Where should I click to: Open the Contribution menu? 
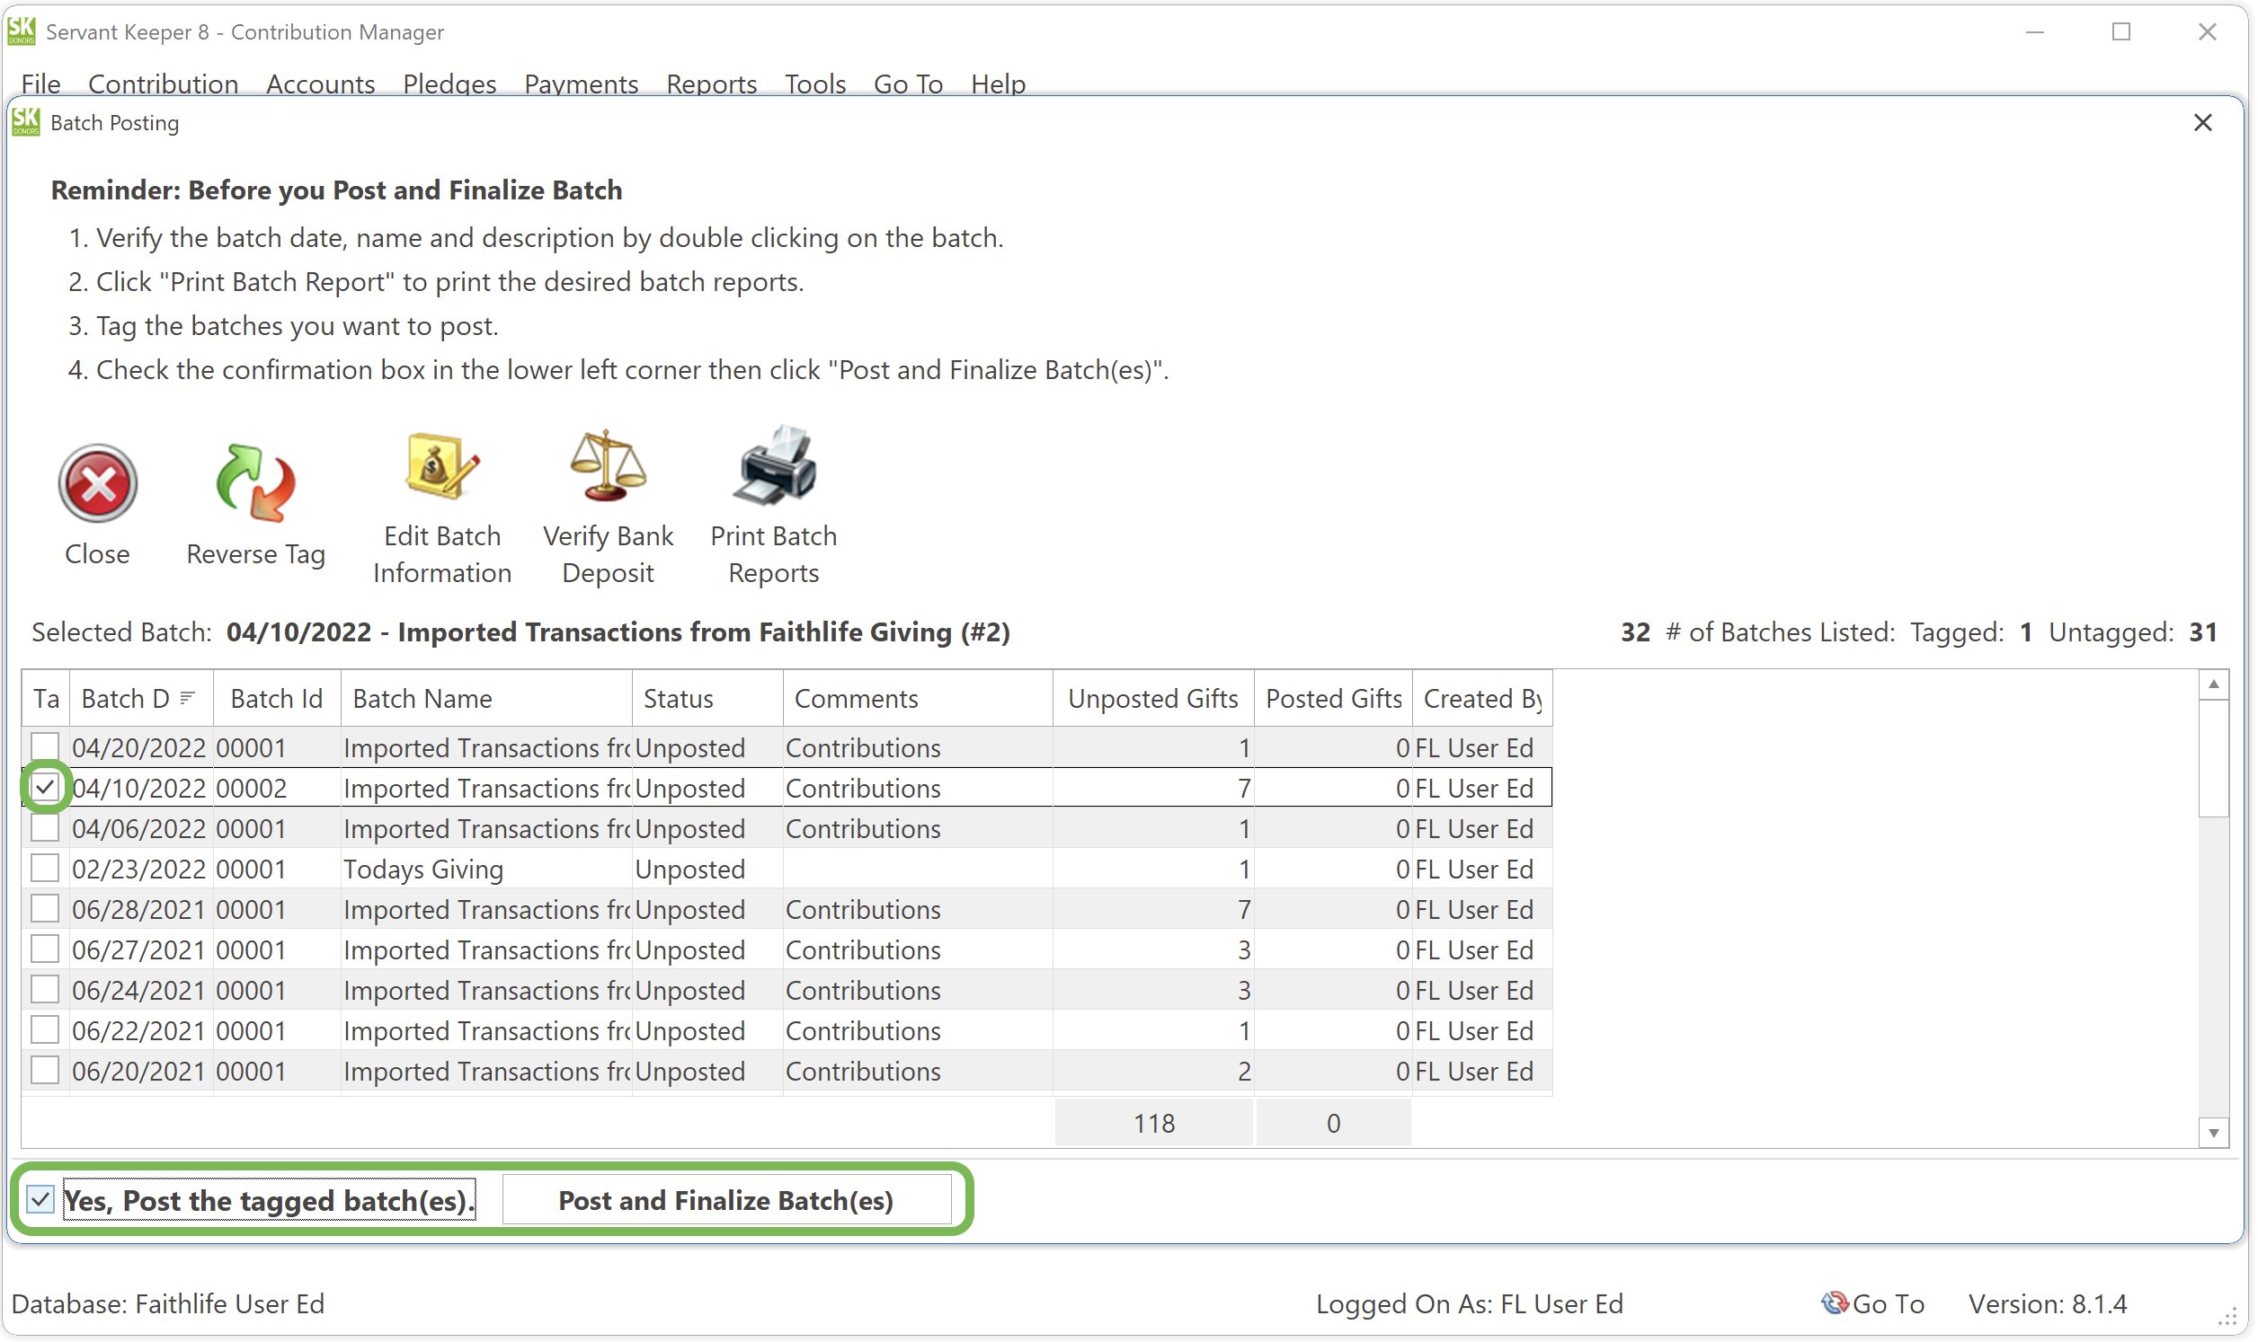(163, 84)
